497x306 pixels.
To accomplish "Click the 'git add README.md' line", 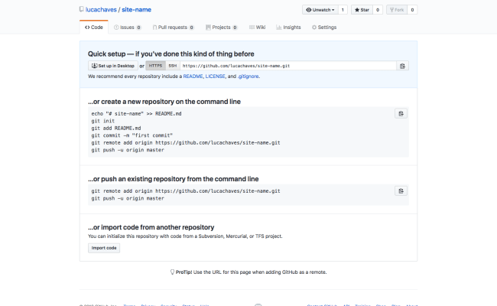I will (x=116, y=128).
